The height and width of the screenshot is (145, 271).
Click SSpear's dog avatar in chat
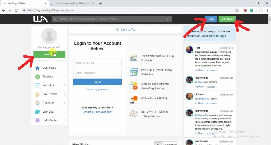pyautogui.click(x=189, y=96)
